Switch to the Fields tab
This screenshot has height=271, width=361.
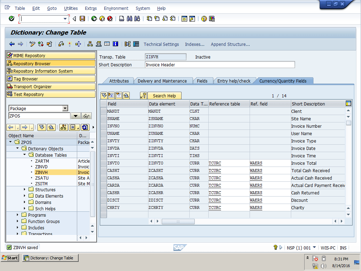pyautogui.click(x=202, y=81)
